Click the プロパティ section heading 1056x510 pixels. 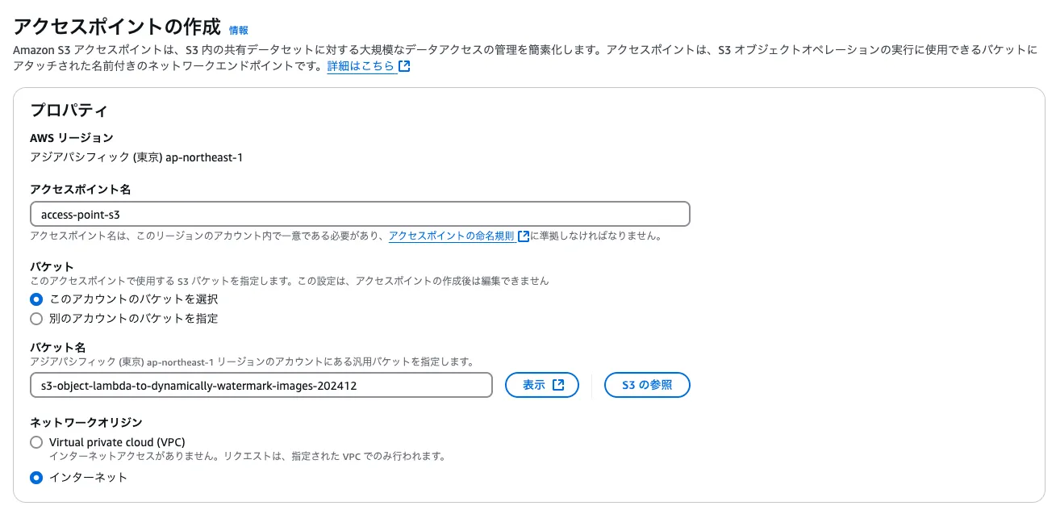click(69, 111)
